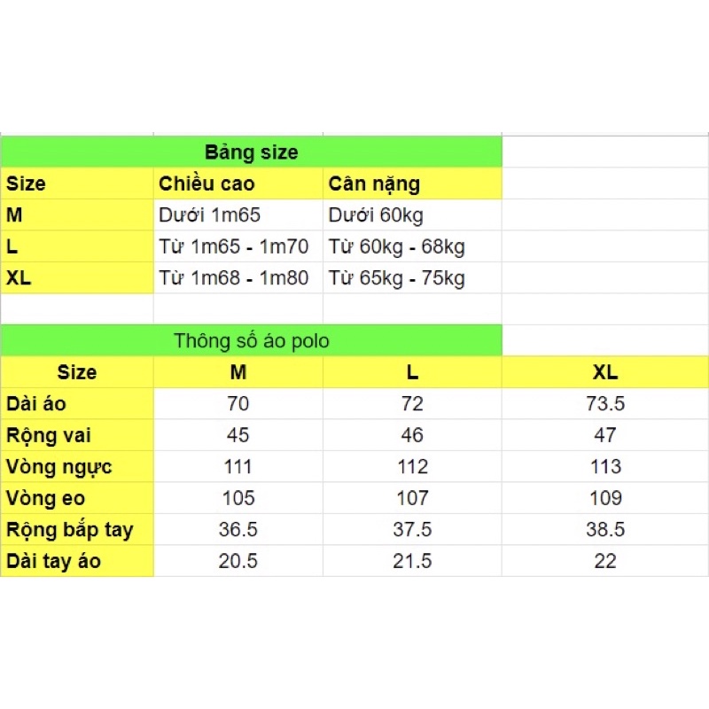Select the XL column header in polo table

[606, 372]
